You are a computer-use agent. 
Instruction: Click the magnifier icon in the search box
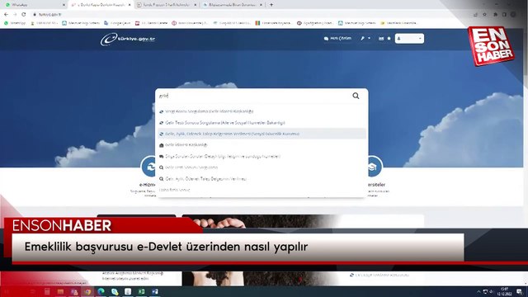(356, 96)
